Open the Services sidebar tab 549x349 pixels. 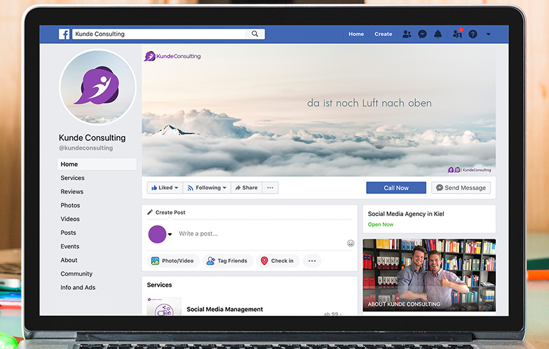point(73,177)
